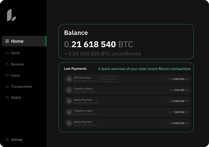Viewport: 209px width, 147px height.
Task: Open the Gift from Liana payment
Action: click(x=82, y=78)
